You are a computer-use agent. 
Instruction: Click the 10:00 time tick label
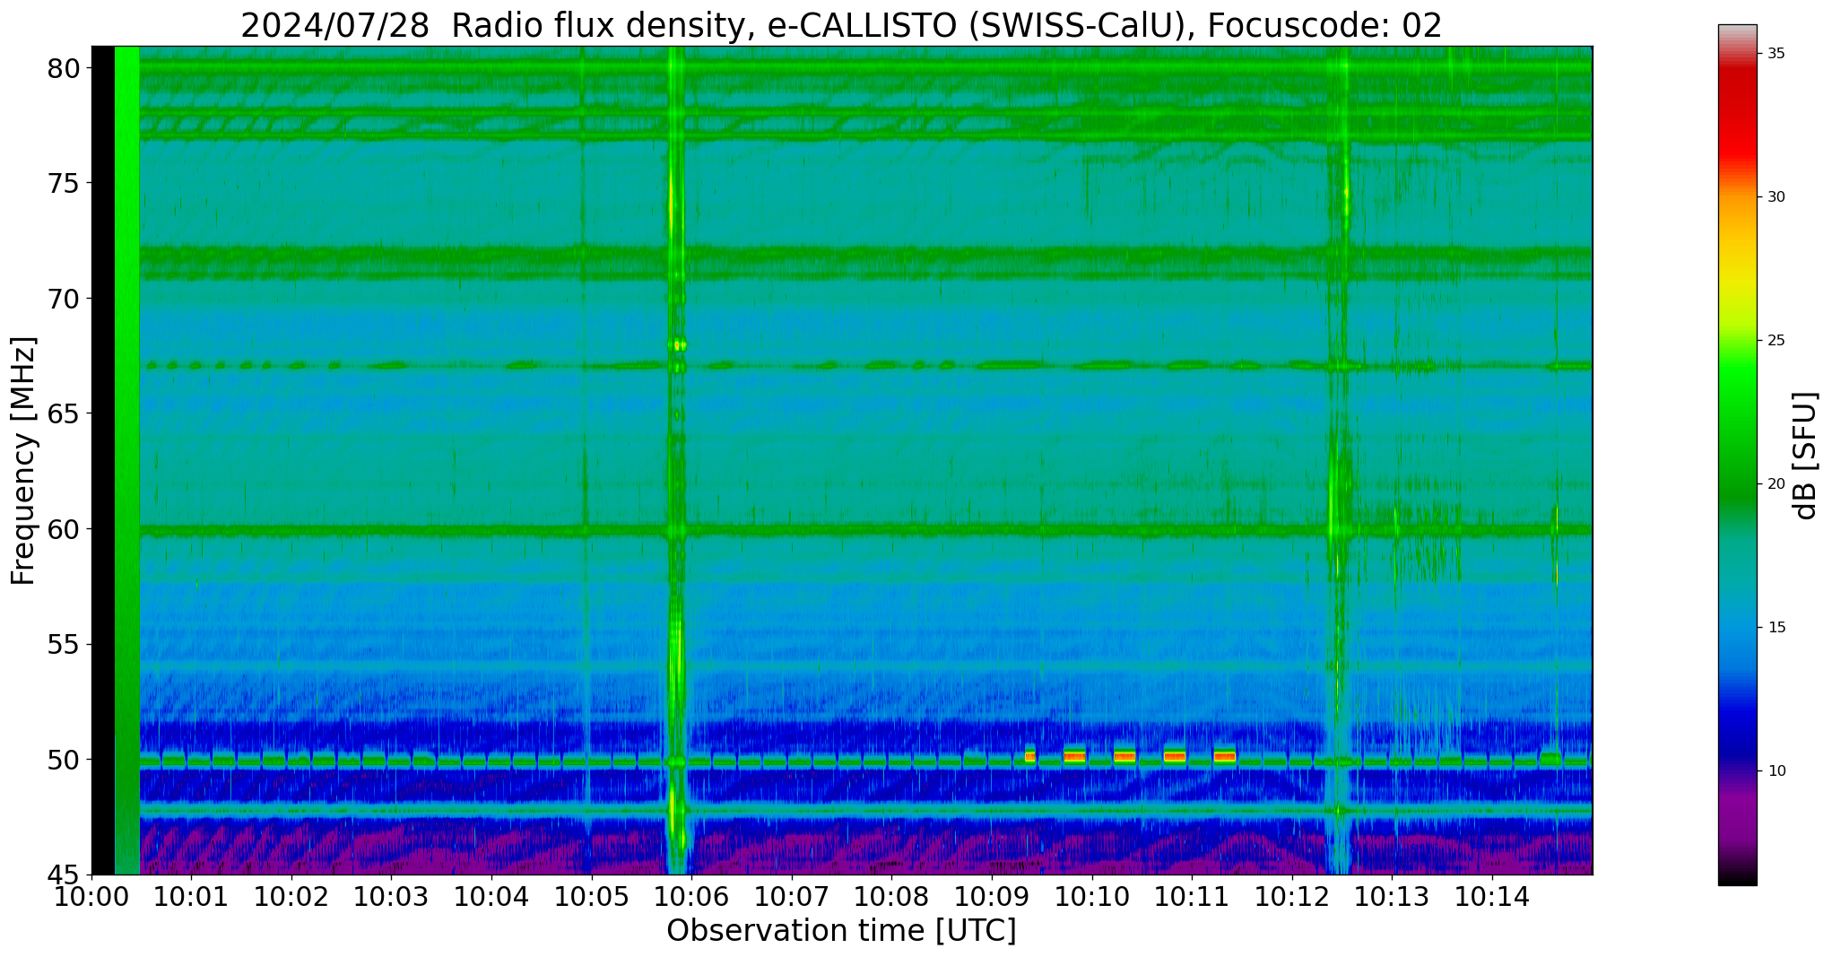91,898
